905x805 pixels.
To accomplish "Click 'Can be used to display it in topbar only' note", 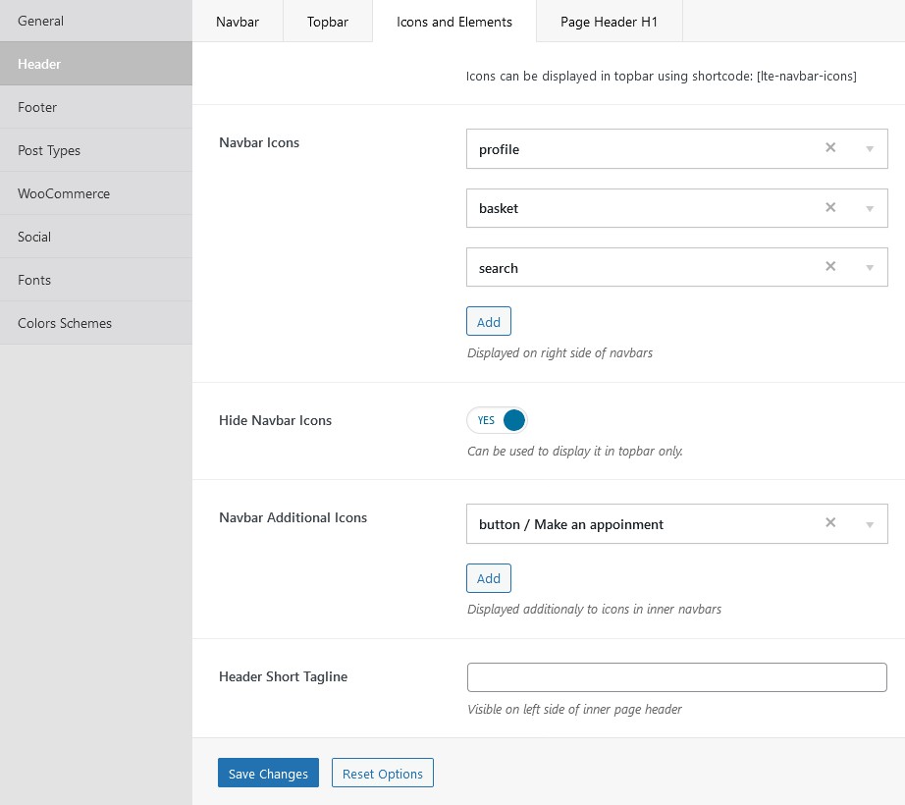I will pos(575,451).
